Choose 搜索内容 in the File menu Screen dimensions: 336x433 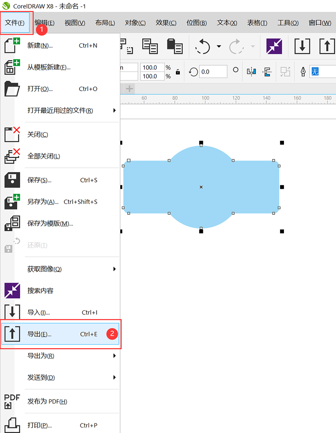pyautogui.click(x=60, y=290)
